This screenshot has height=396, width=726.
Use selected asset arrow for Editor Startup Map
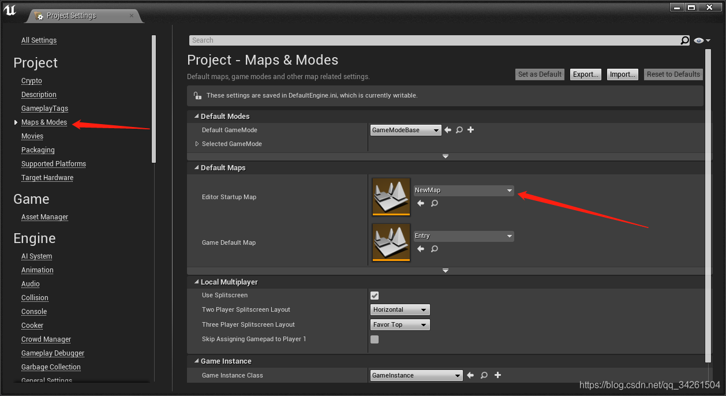tap(421, 203)
